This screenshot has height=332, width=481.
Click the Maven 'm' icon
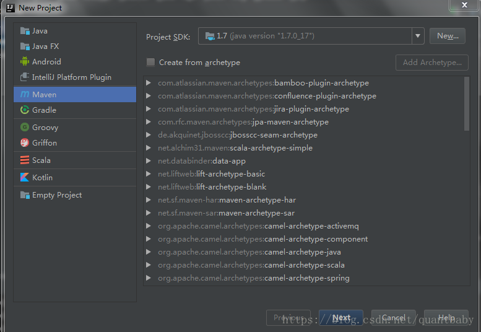[x=25, y=94]
